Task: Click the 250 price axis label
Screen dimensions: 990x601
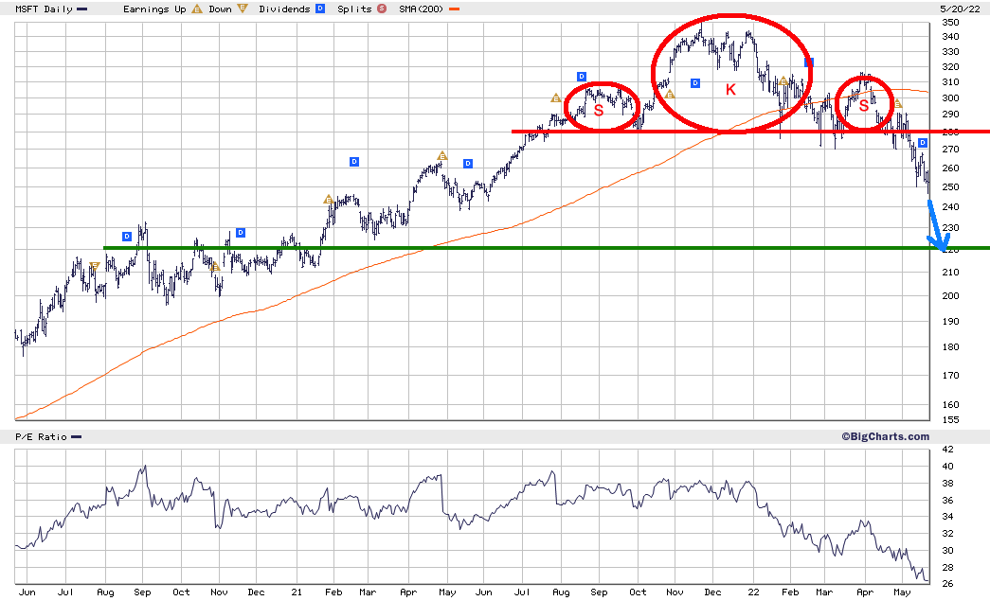Action: 950,187
